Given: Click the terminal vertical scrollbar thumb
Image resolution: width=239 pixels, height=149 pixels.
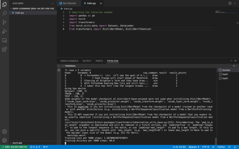Looking at the screenshot, I should 216,141.
